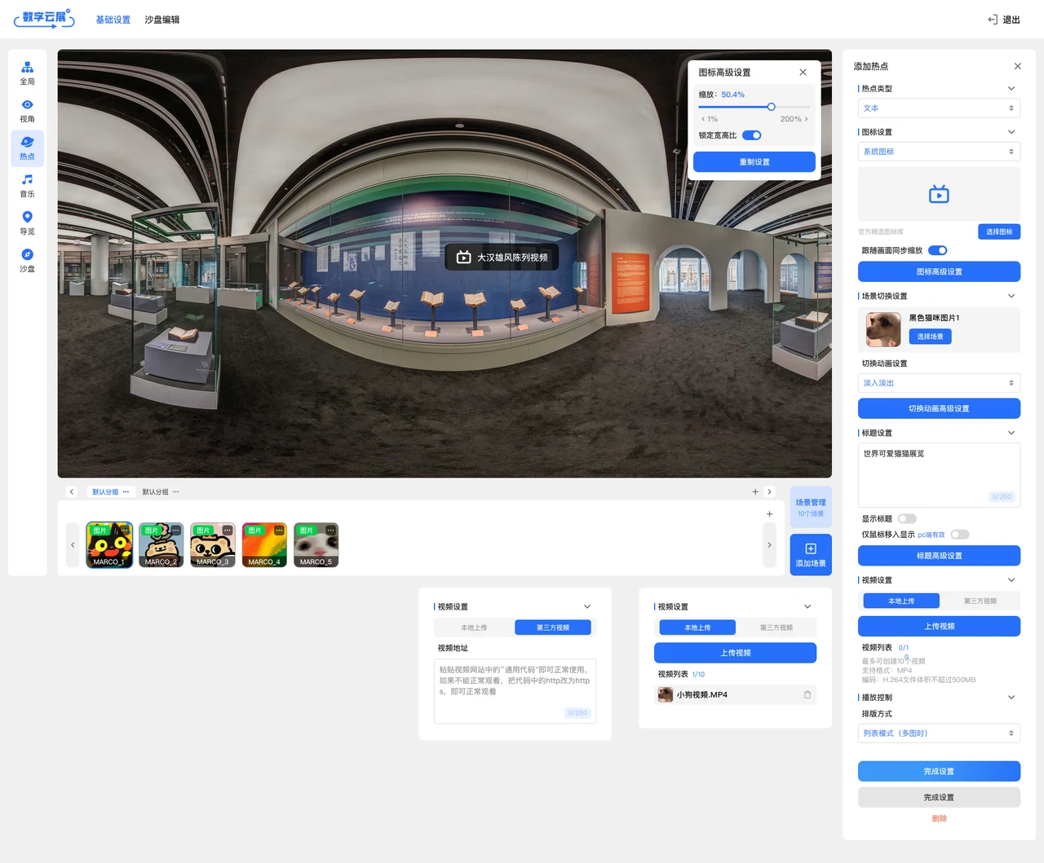Click the 添加场景 button
1044x863 pixels.
811,555
